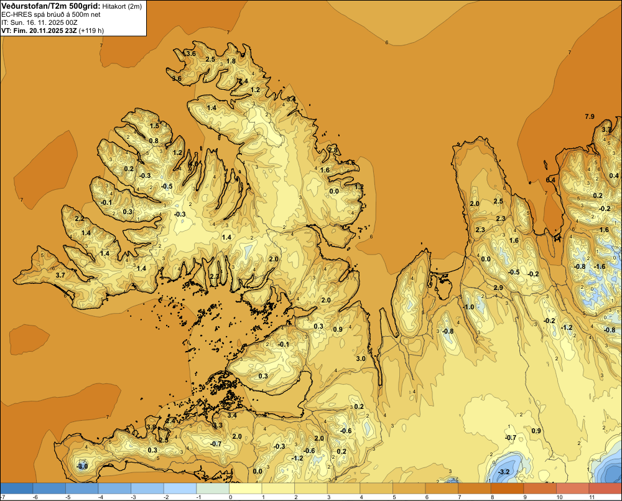
Task: Click the positive 3.0 reading near the fjord
Action: coord(361,358)
